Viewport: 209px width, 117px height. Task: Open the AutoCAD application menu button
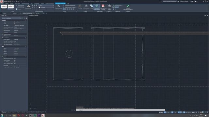(2, 2)
